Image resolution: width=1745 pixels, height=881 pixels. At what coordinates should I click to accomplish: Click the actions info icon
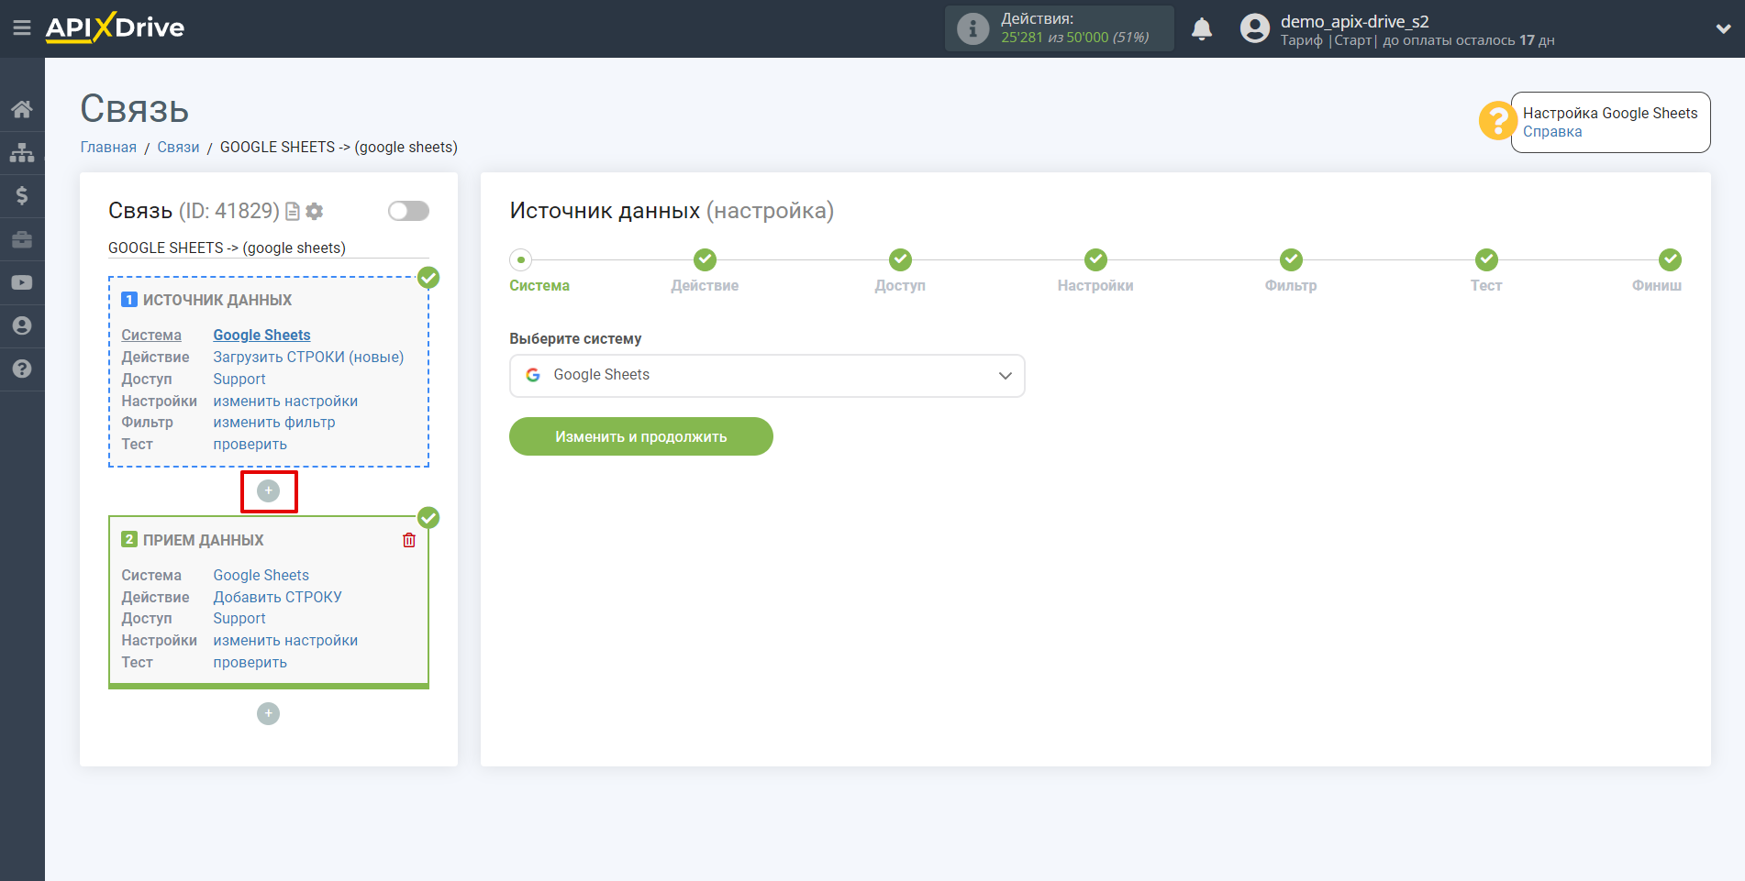pos(973,28)
